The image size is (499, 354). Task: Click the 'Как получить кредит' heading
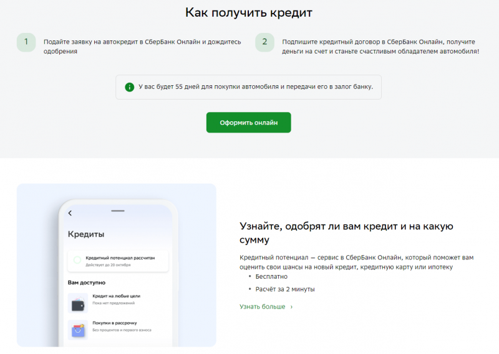pos(248,12)
